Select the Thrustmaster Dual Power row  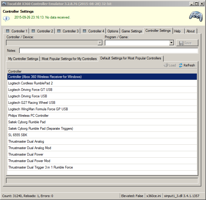[102, 154]
